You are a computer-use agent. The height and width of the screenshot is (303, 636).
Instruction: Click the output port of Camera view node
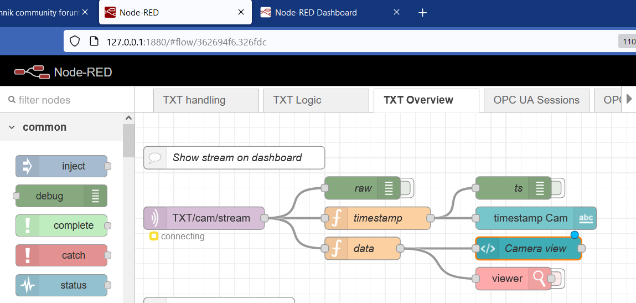tap(581, 248)
